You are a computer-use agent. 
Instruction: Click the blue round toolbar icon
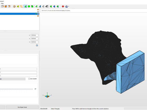pyautogui.click(x=66, y=6)
